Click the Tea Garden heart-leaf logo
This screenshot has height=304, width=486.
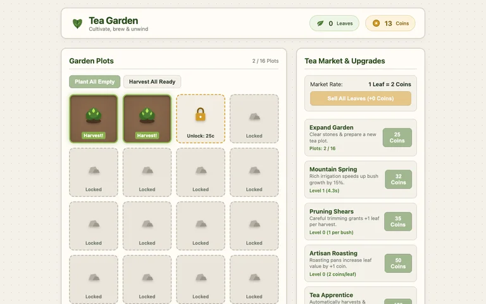[77, 23]
